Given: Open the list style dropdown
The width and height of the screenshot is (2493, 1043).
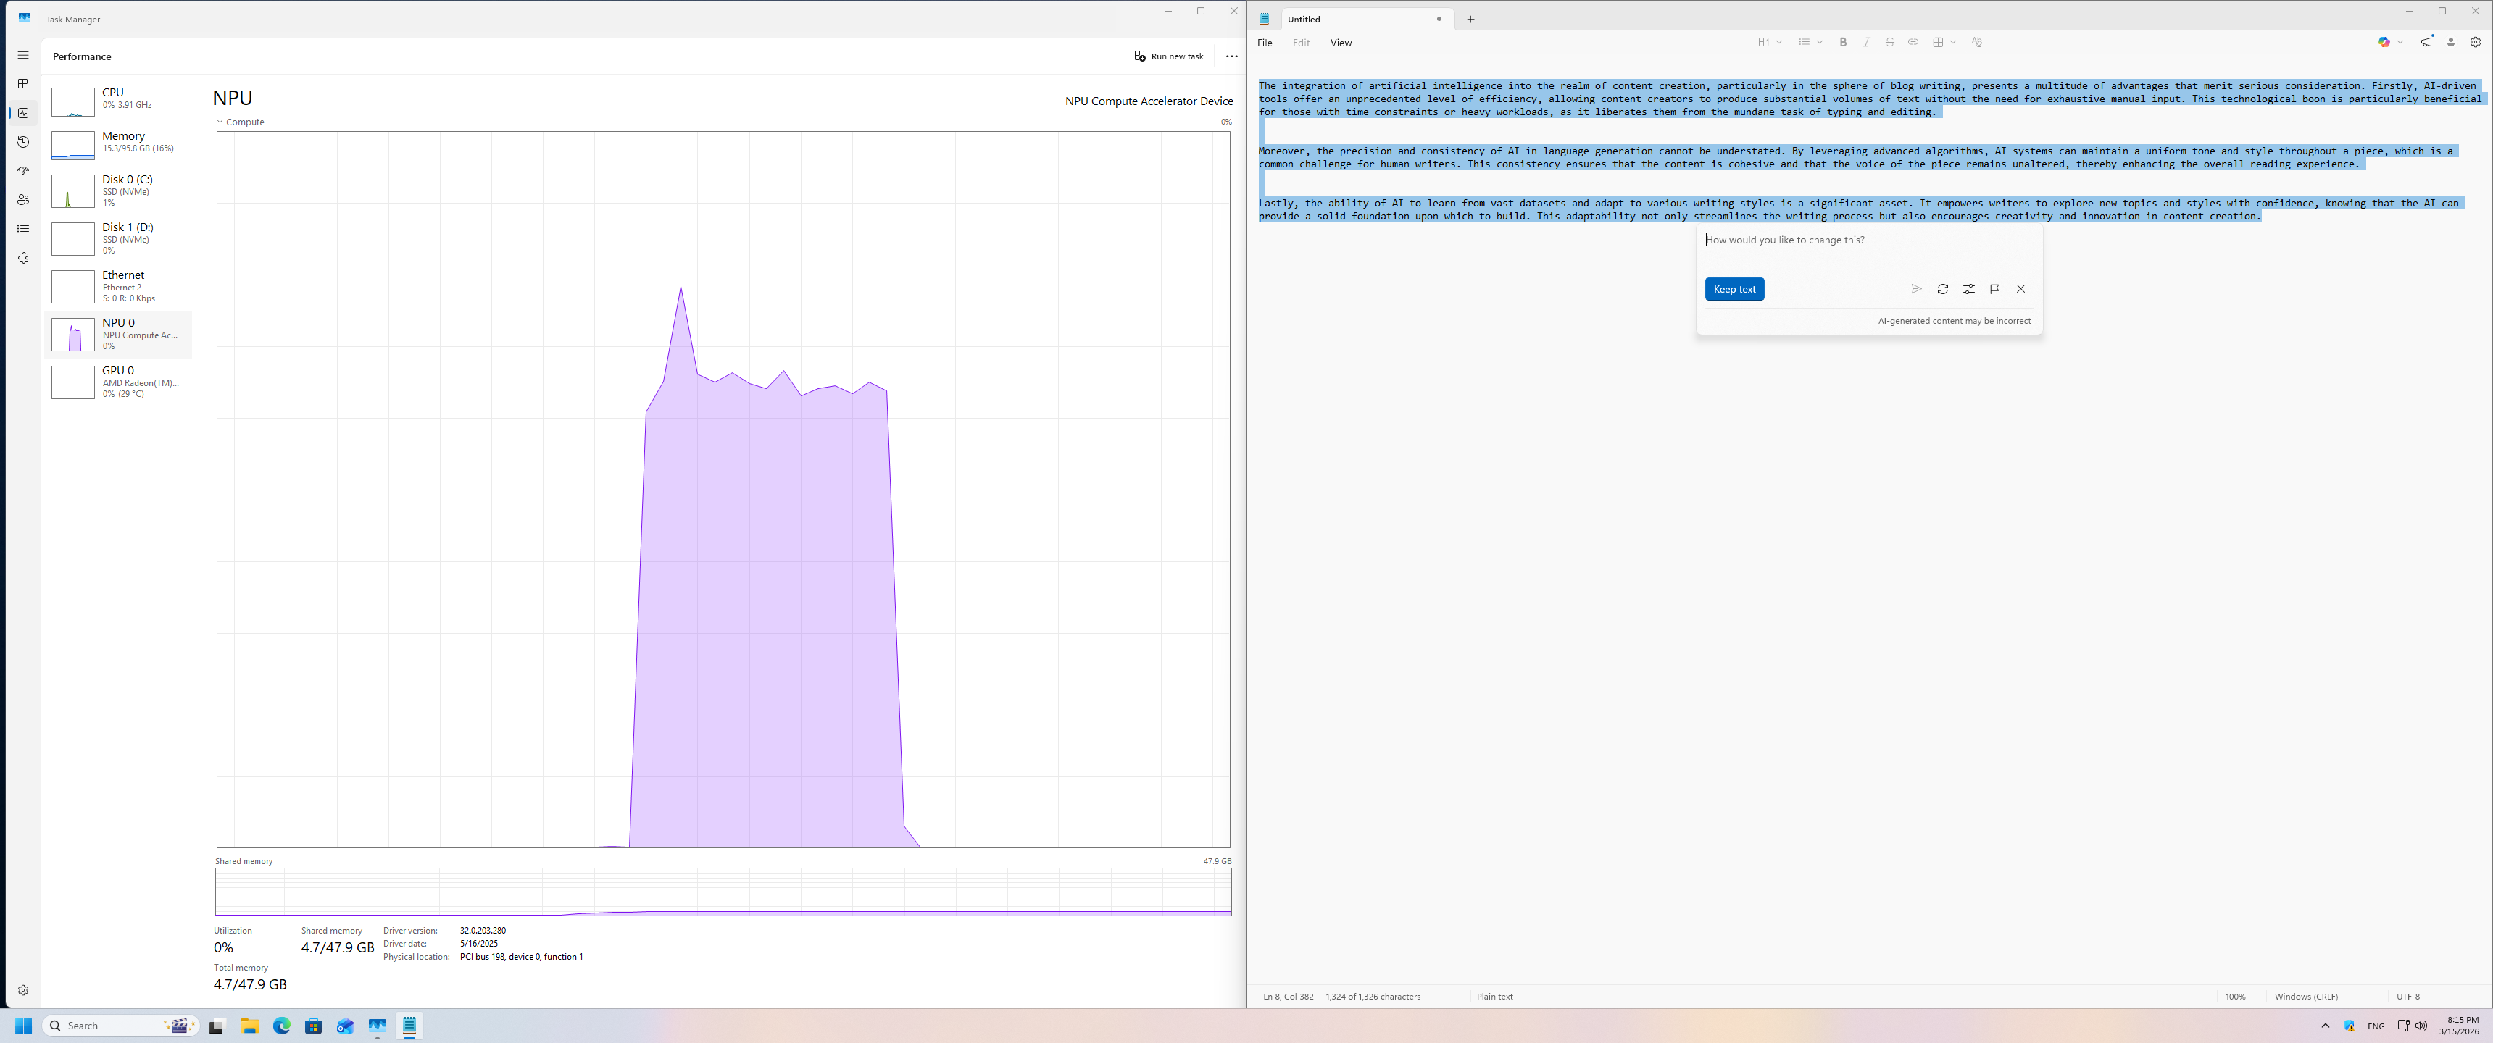Looking at the screenshot, I should tap(1810, 43).
